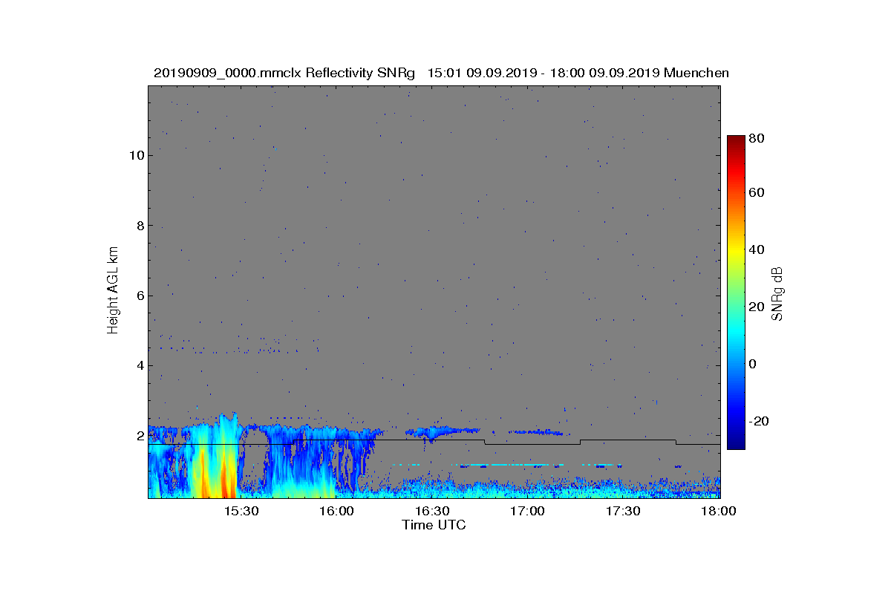Click the SNRg color scale bar
This screenshot has width=891, height=594.
point(735,293)
